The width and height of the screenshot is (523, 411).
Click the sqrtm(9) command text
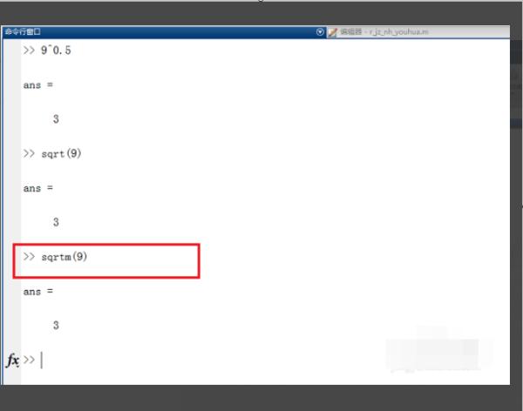click(64, 257)
